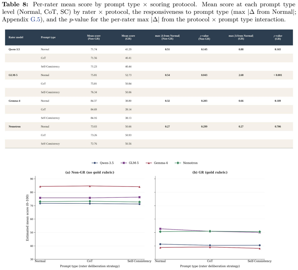Click the Mean score (Non-GR) header

[94, 37]
